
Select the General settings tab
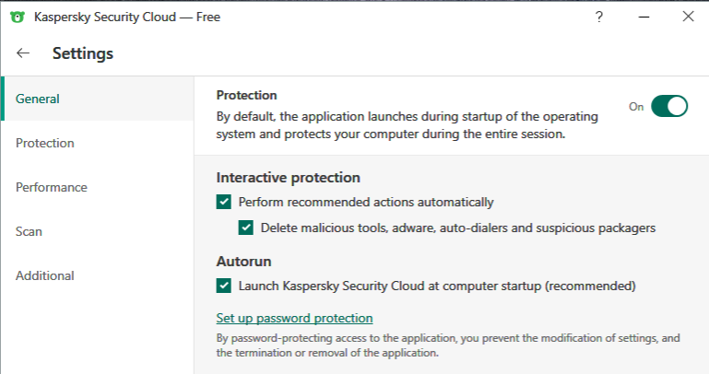coord(38,99)
